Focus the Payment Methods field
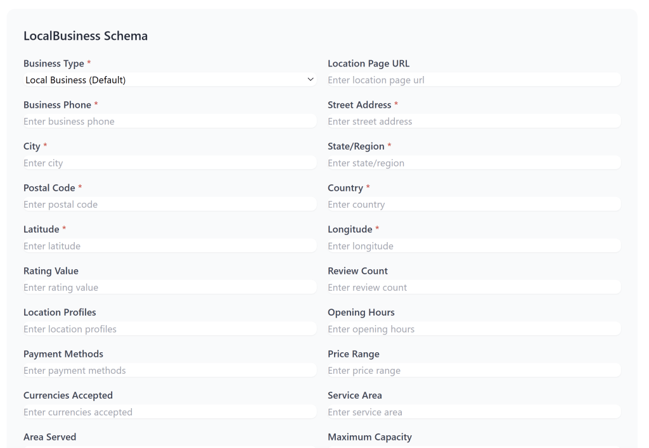Screen dimensions: 649x448 coord(169,371)
